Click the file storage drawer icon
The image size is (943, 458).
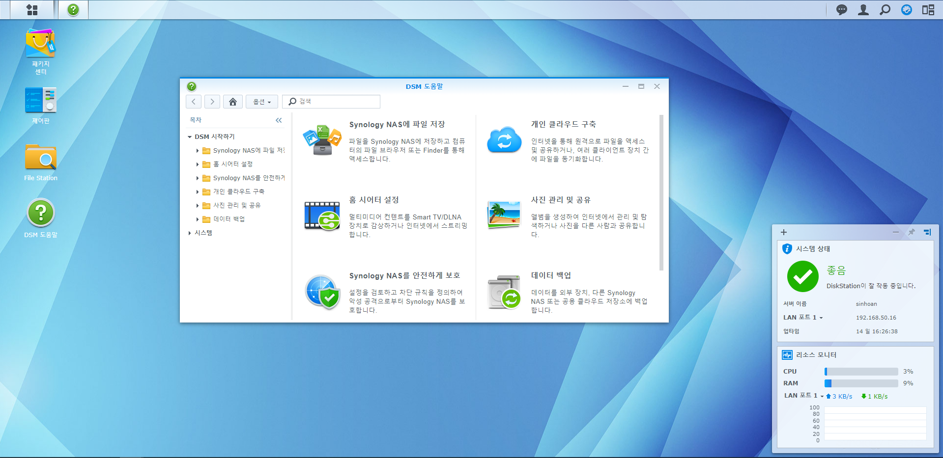(x=322, y=140)
